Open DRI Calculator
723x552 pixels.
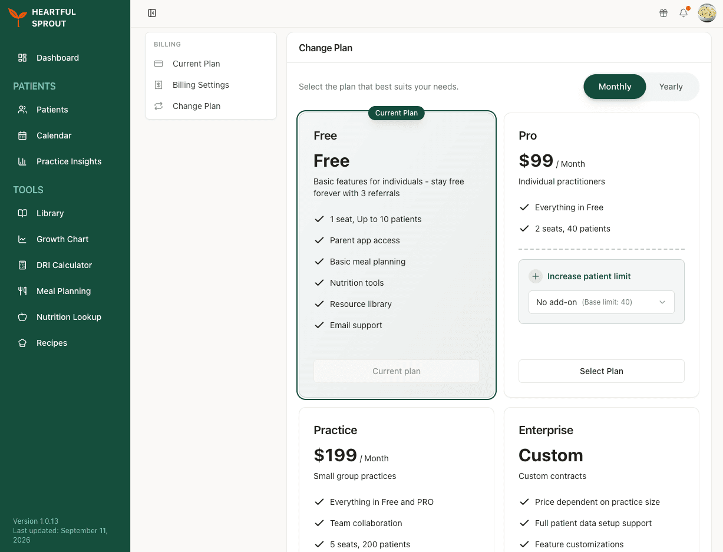65,265
